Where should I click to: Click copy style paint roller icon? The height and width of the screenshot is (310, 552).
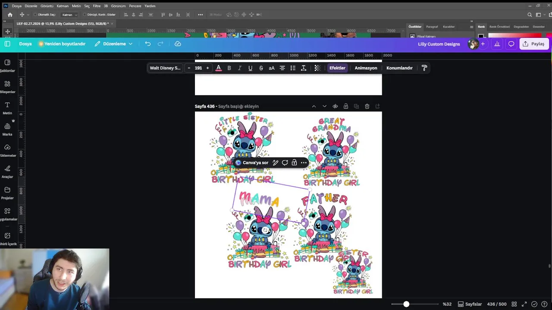click(x=424, y=68)
